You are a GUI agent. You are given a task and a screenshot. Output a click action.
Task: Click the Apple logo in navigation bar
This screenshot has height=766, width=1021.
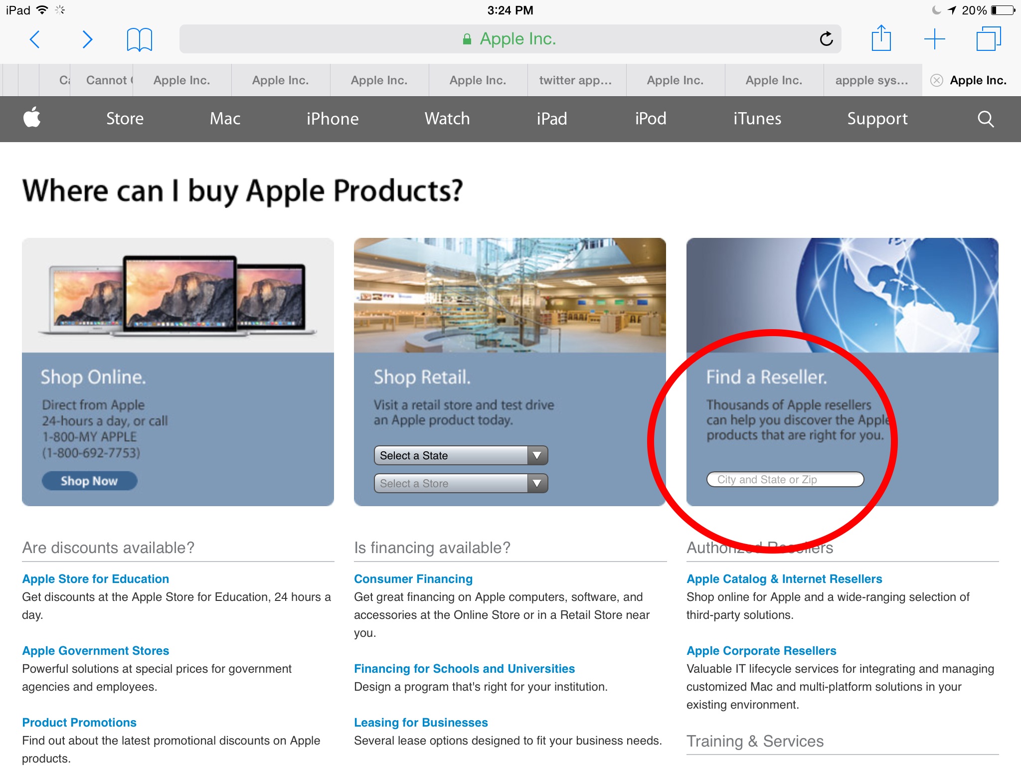(32, 118)
